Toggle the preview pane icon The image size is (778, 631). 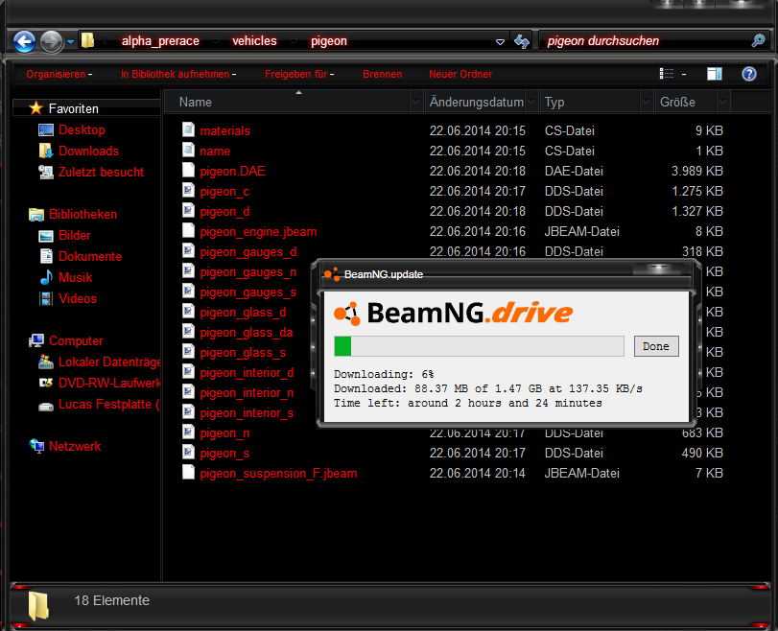click(715, 74)
